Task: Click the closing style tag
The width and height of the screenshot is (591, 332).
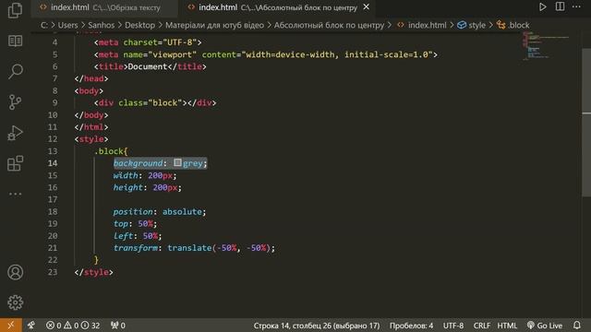Action: (x=93, y=272)
